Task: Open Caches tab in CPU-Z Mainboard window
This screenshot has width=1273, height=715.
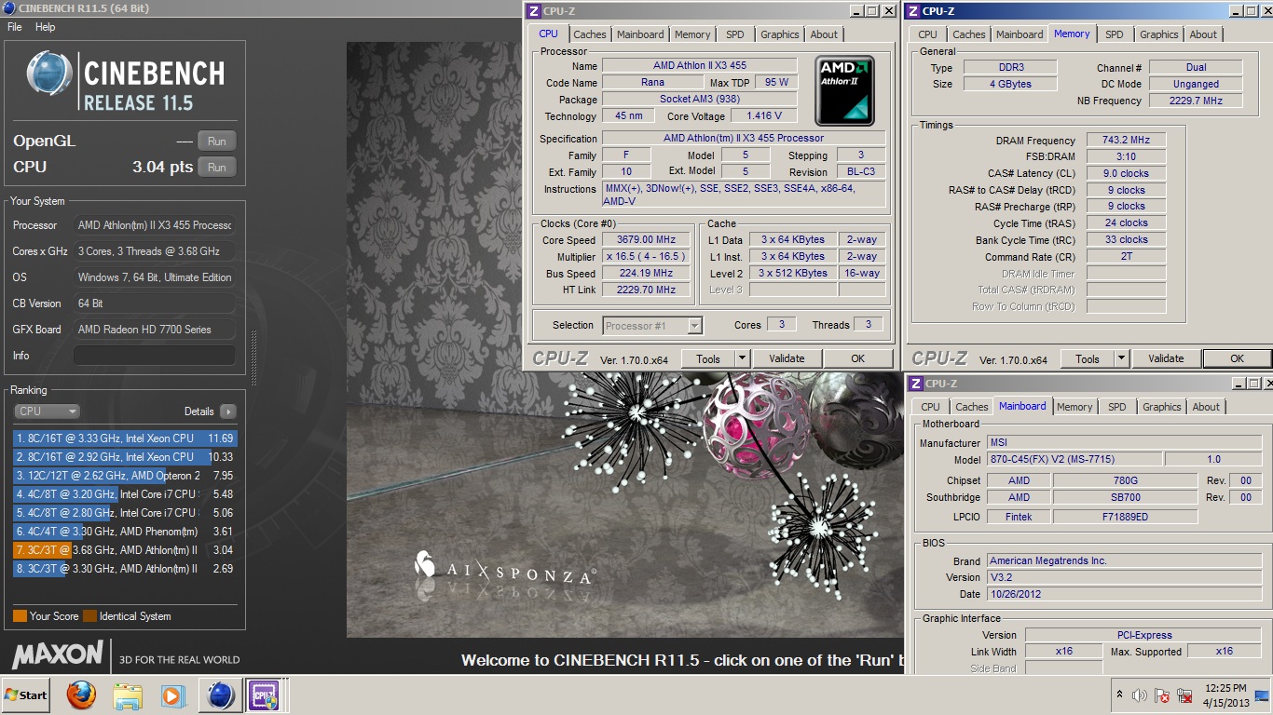Action: [972, 407]
